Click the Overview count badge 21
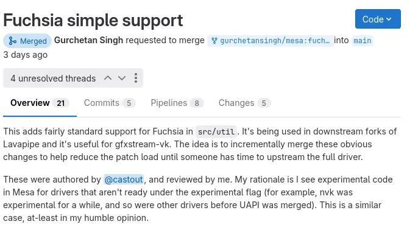This screenshot has height=227, width=407. pos(61,103)
